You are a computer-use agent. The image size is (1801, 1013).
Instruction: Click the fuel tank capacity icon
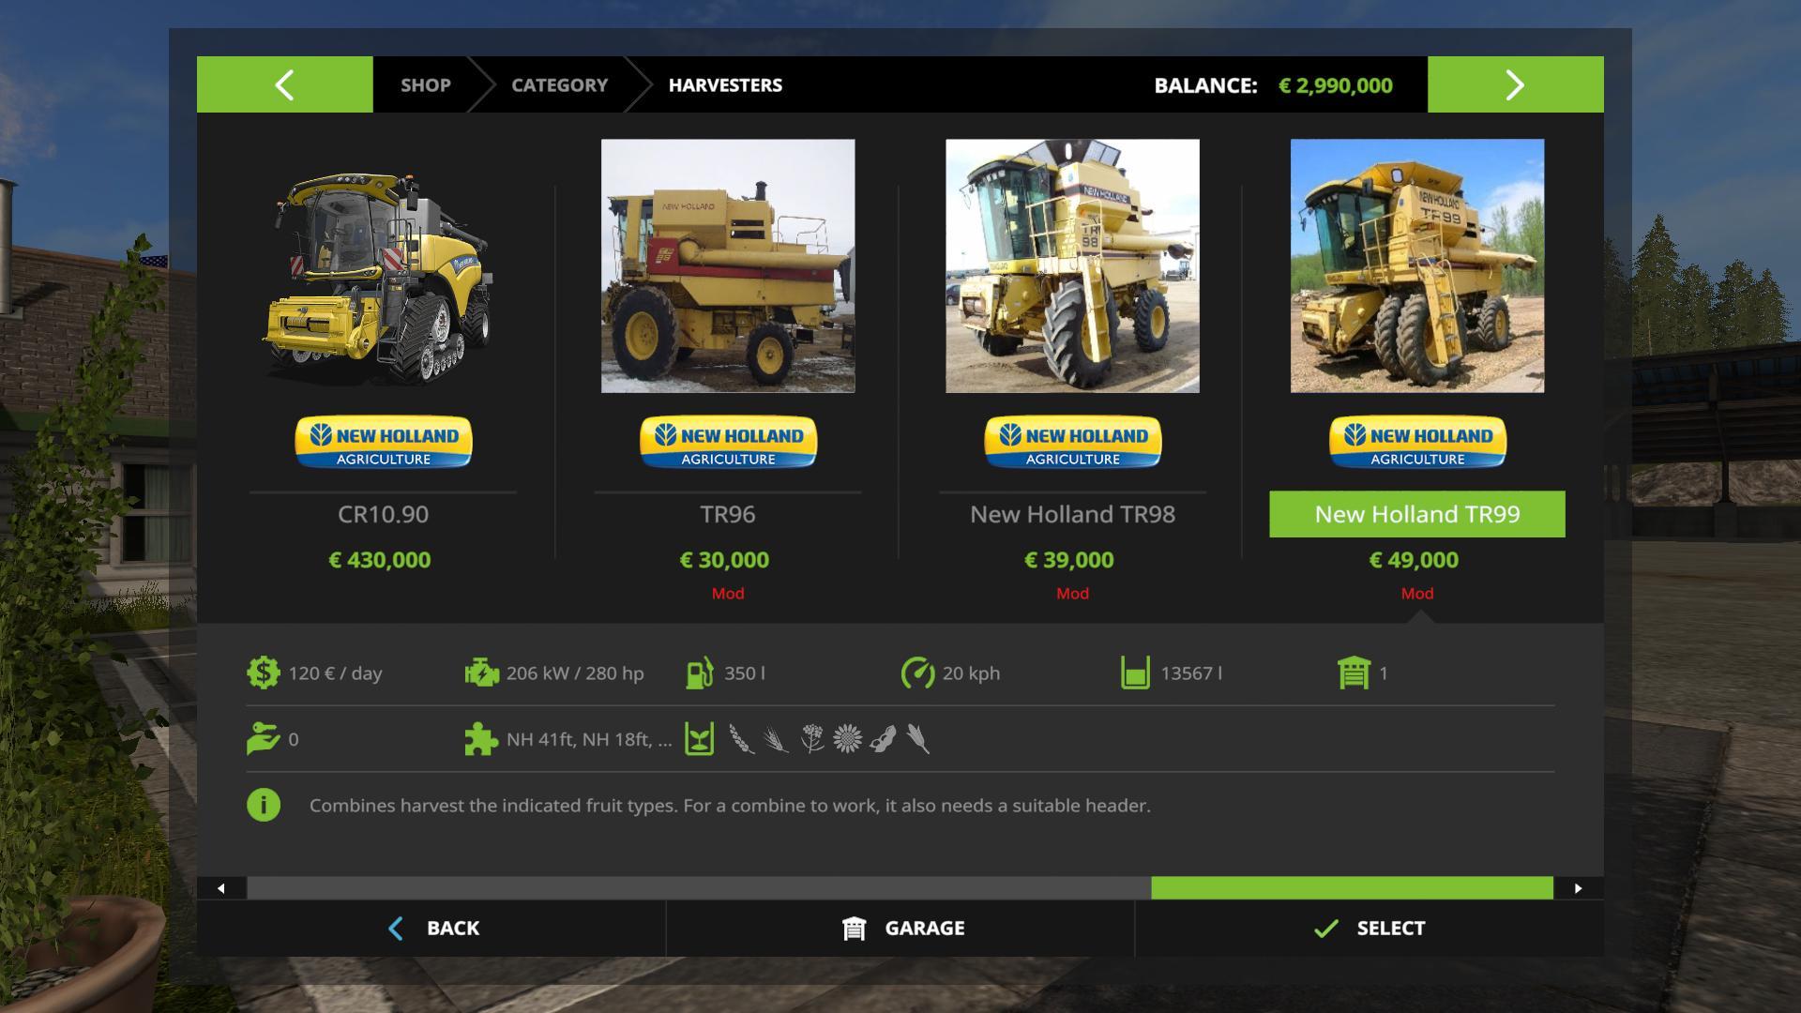(x=700, y=673)
